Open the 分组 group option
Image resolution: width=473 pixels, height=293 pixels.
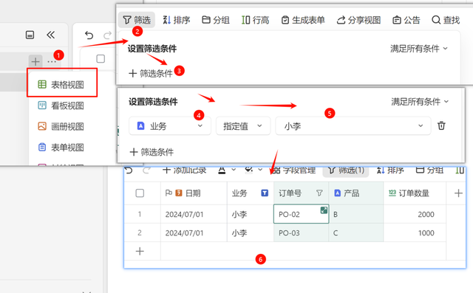coord(215,20)
